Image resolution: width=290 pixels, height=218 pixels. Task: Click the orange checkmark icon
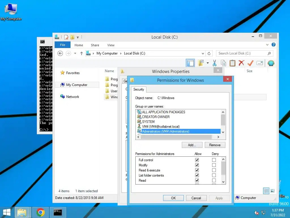click(250, 63)
